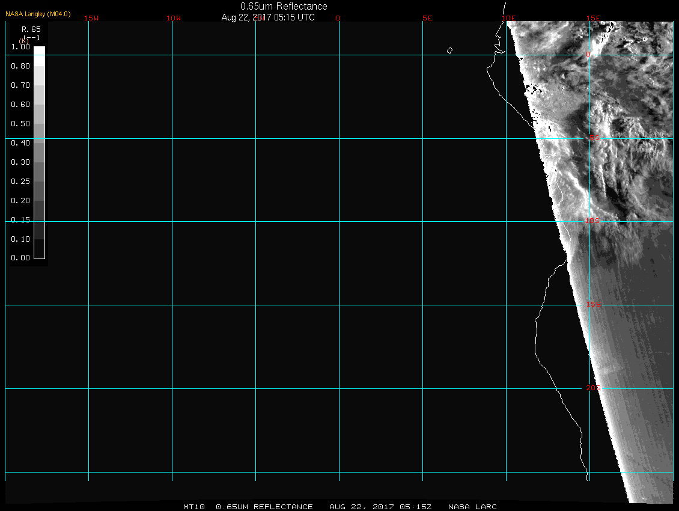Click the 15E longitude label at the top
The width and height of the screenshot is (679, 511).
tap(594, 18)
